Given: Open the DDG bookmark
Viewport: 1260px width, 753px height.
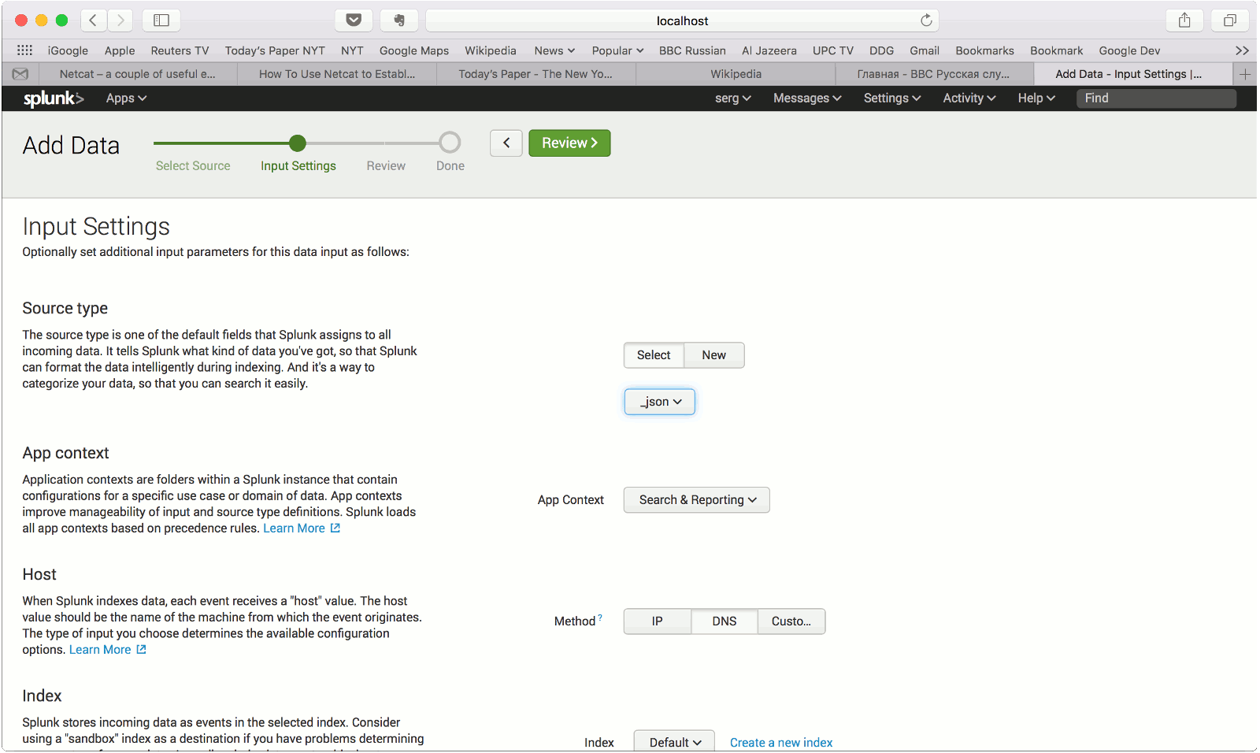Looking at the screenshot, I should point(881,50).
